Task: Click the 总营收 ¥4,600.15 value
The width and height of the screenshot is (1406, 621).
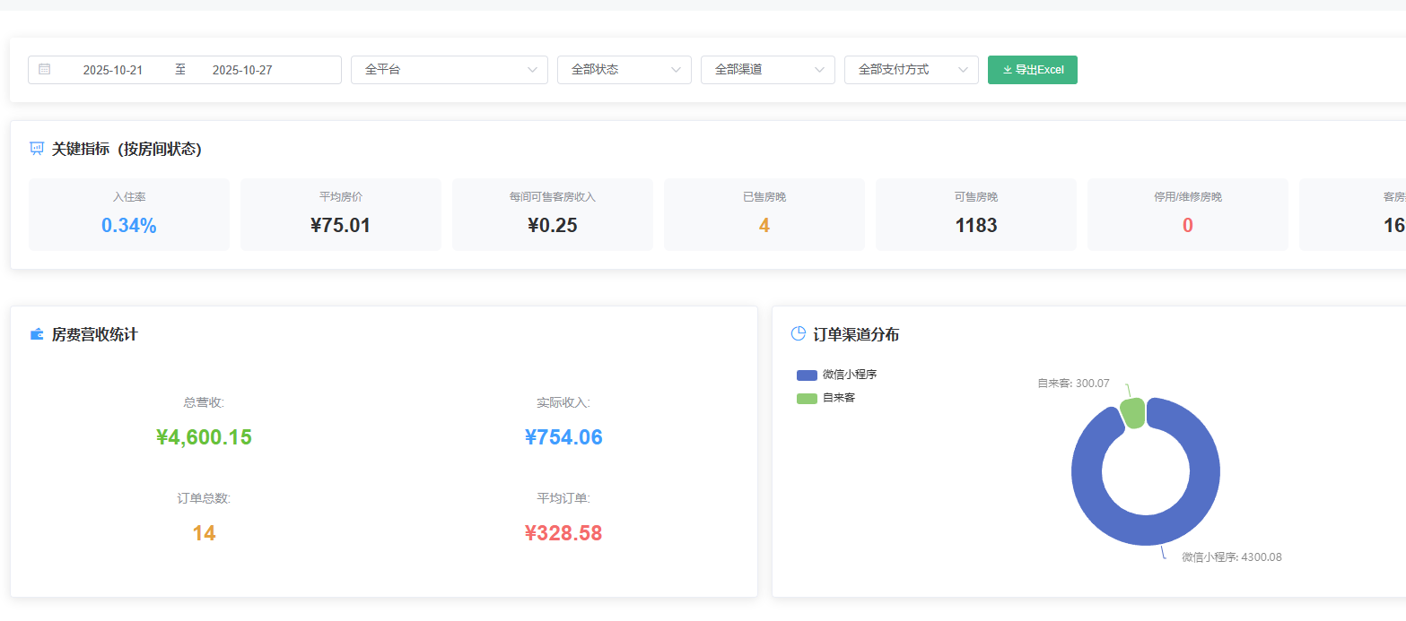Action: click(x=204, y=437)
